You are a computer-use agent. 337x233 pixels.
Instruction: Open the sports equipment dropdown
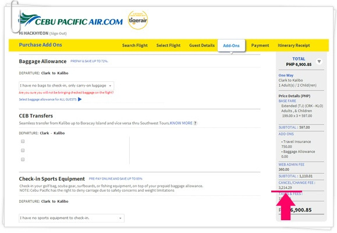(x=72, y=218)
